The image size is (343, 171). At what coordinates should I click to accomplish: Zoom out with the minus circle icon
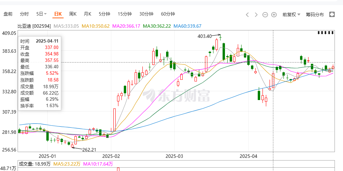265,15
